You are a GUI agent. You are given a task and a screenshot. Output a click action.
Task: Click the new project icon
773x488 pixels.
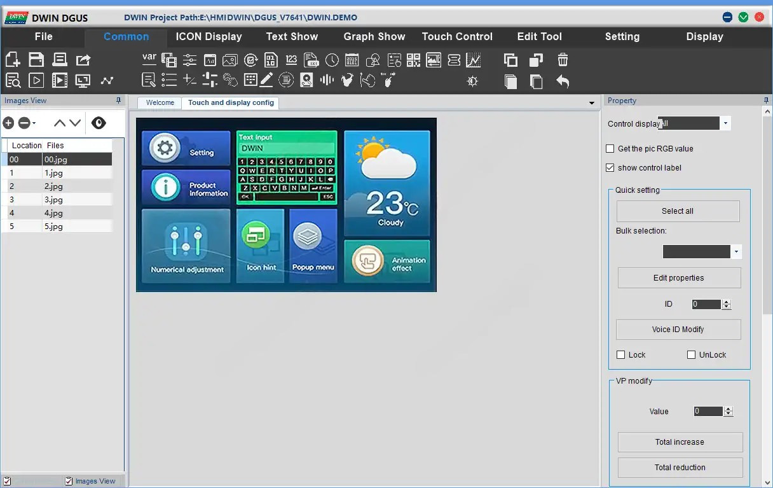pyautogui.click(x=13, y=60)
